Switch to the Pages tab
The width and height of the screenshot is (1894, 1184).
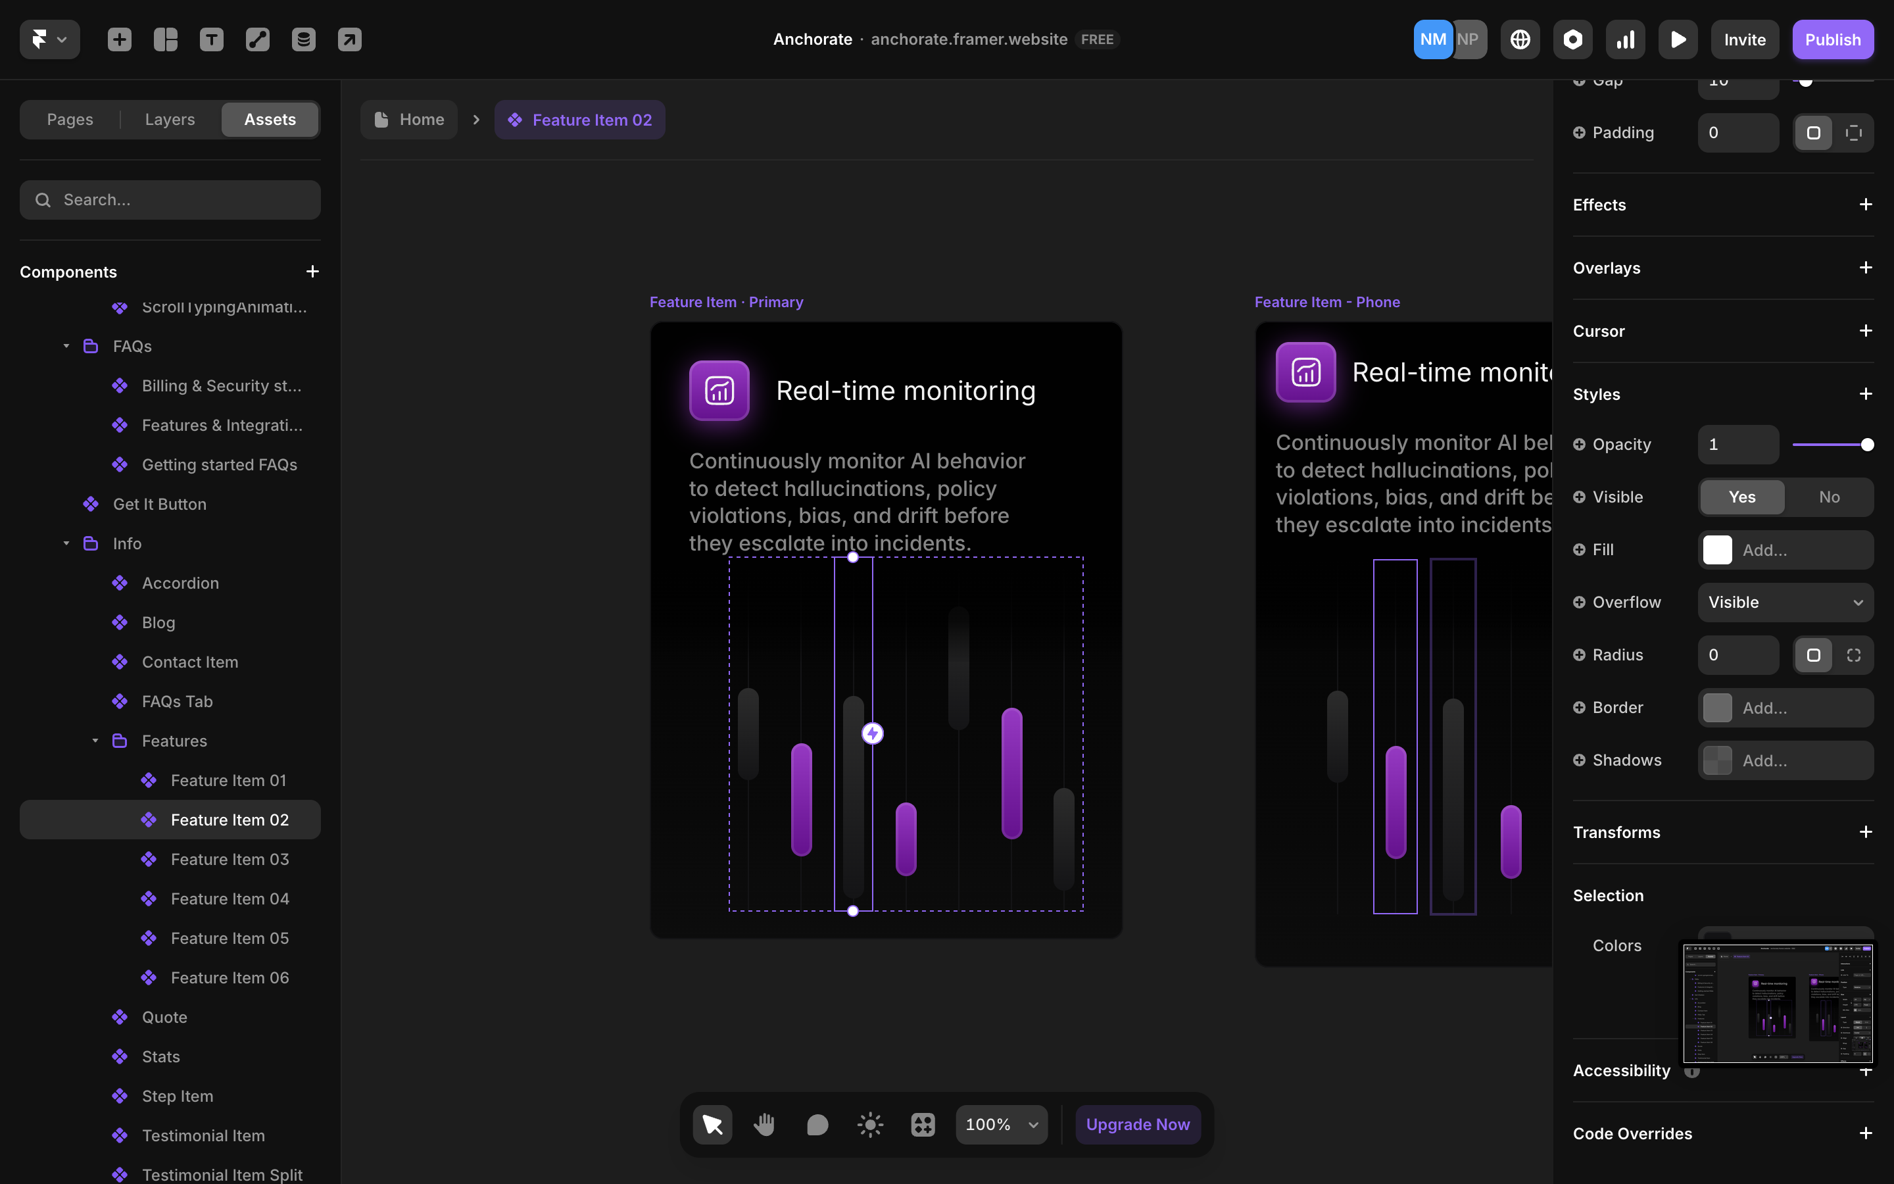pyautogui.click(x=70, y=120)
